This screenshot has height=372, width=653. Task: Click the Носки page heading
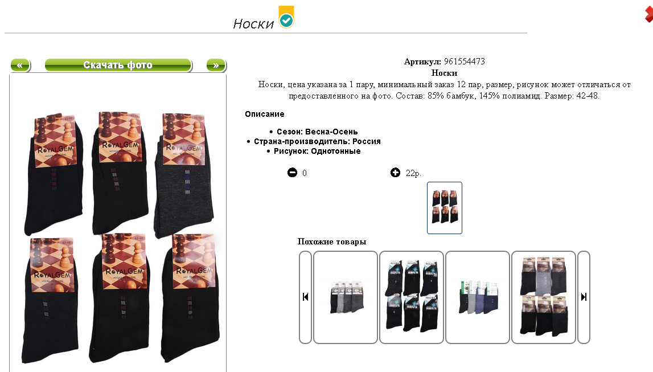(253, 24)
